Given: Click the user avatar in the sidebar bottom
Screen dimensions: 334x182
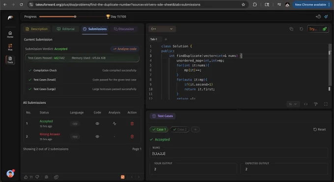Looking at the screenshot, I should tap(10, 174).
